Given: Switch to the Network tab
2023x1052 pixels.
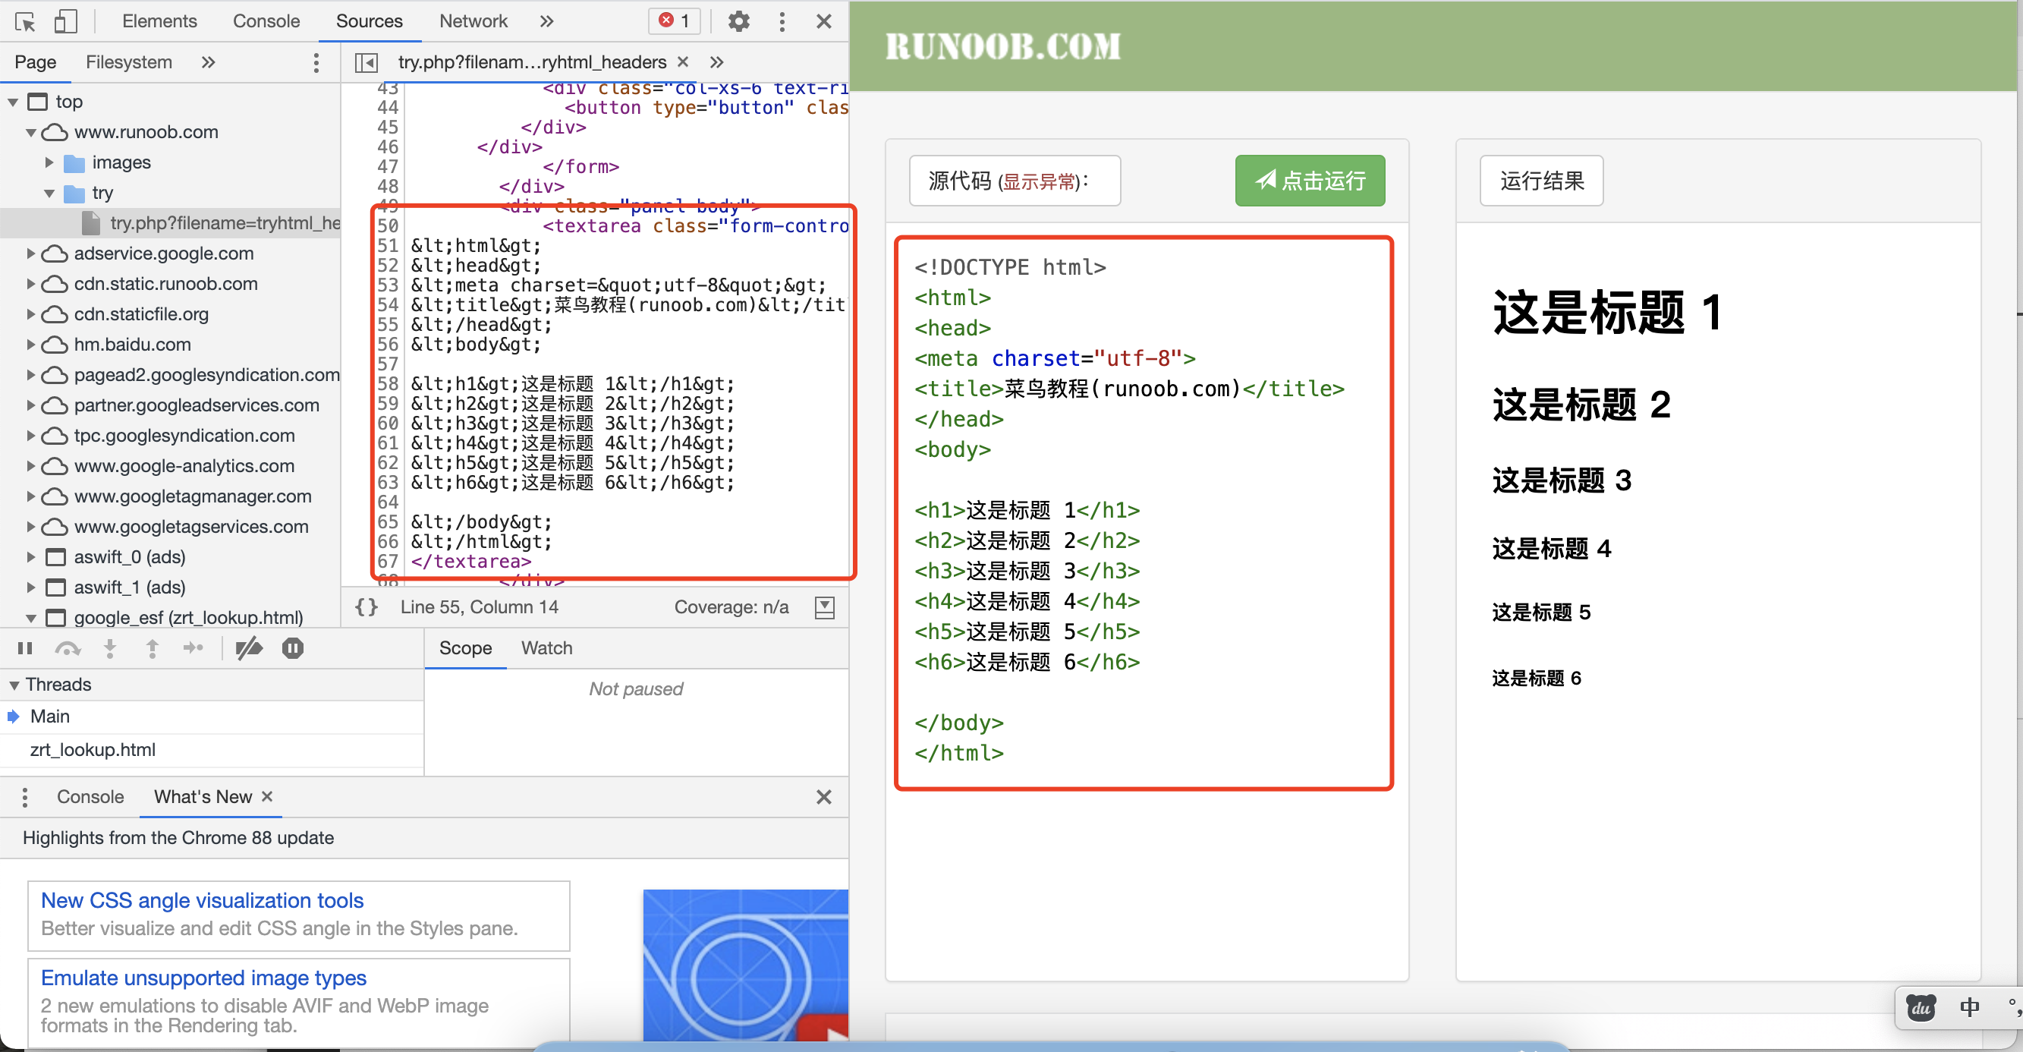Looking at the screenshot, I should [x=473, y=21].
